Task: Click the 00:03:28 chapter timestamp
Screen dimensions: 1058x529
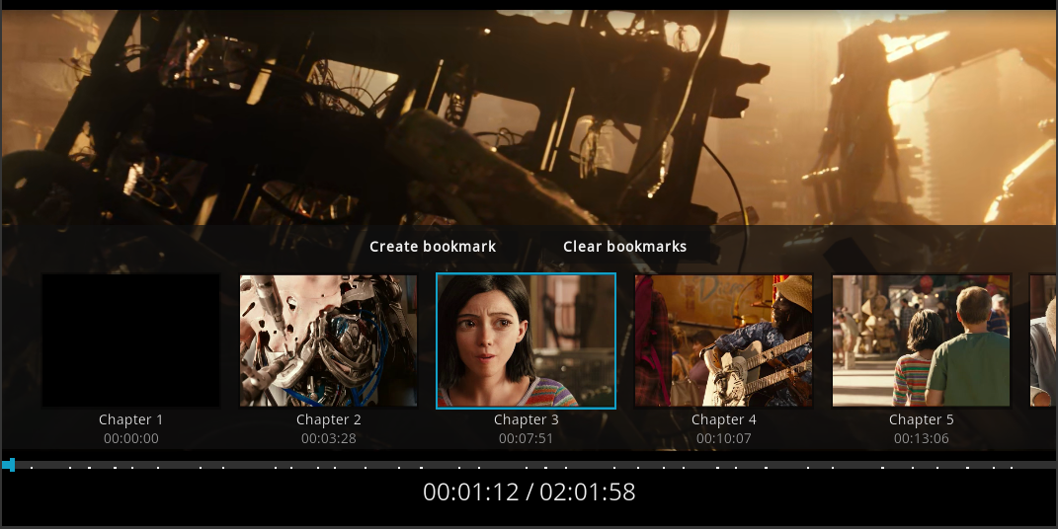Action: tap(329, 438)
